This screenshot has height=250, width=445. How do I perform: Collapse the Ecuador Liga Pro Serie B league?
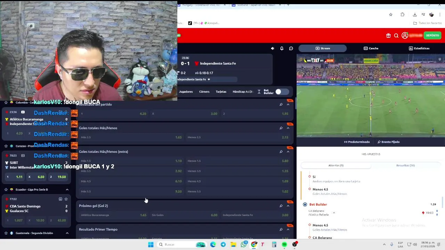tap(67, 190)
